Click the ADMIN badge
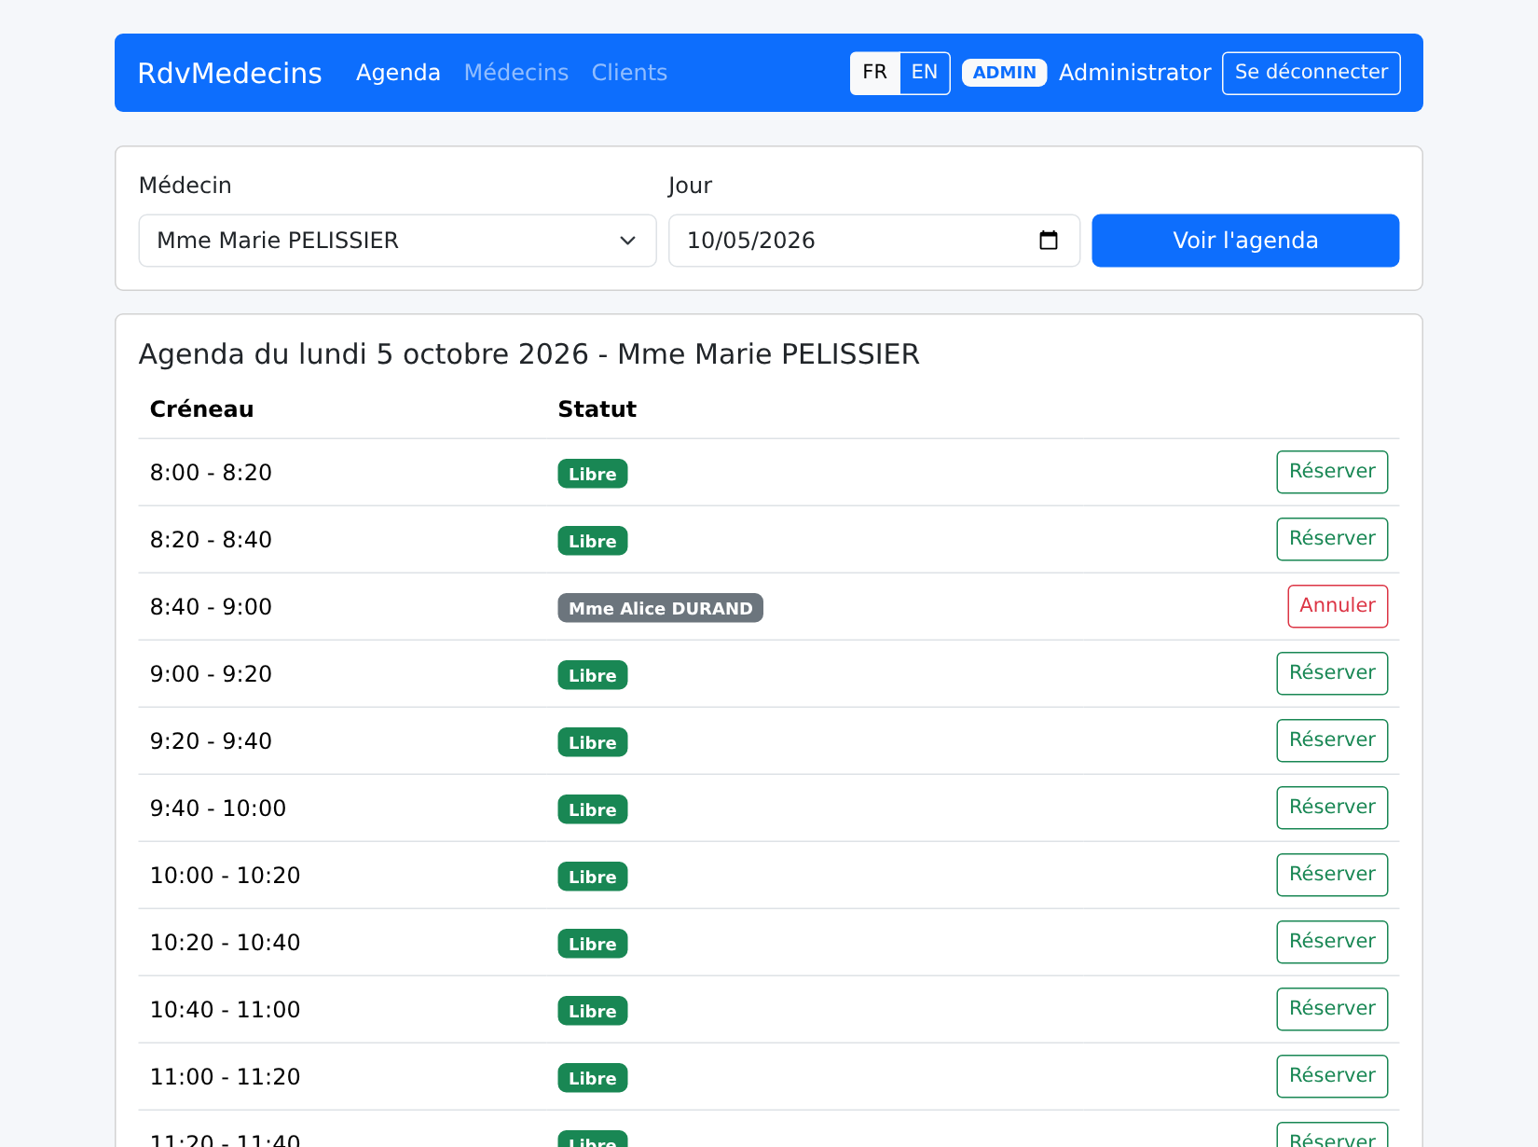The height and width of the screenshot is (1147, 1538). click(1004, 73)
